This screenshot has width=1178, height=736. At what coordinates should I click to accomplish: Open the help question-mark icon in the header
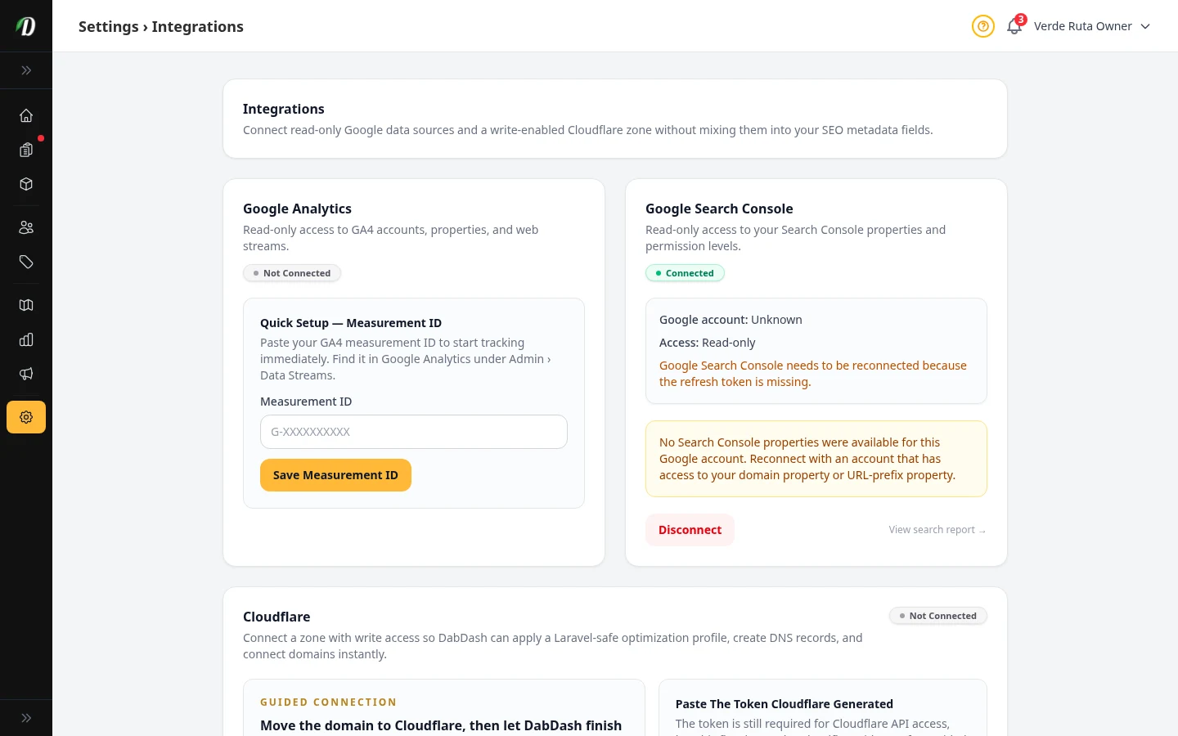[x=983, y=26]
